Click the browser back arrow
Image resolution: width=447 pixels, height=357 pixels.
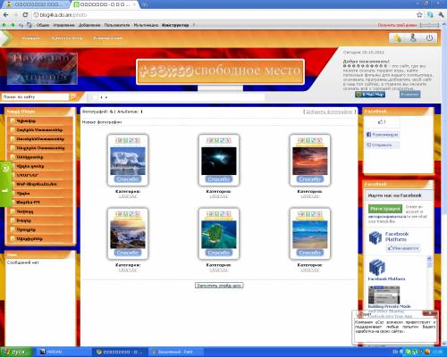click(x=6, y=14)
